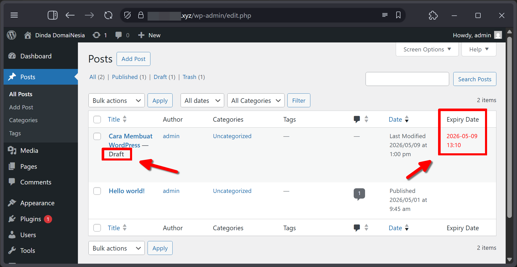Reload the page with the refresh icon
This screenshot has height=267, width=517.
click(108, 15)
